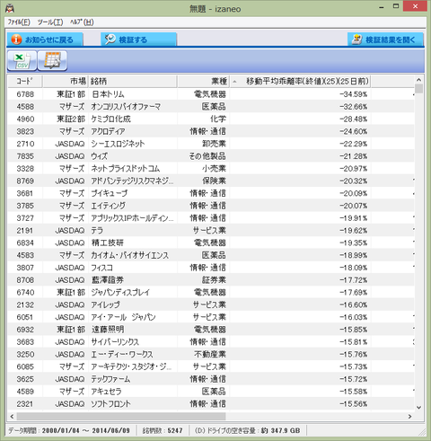The width and height of the screenshot is (431, 441).
Task: Open the table settings grid icon
Action: (52, 61)
